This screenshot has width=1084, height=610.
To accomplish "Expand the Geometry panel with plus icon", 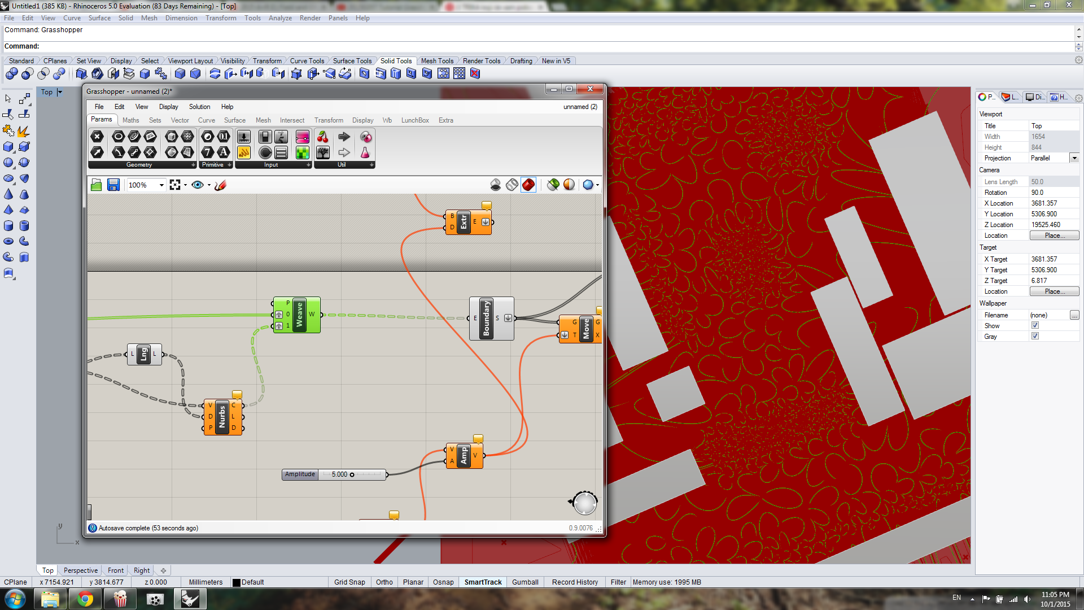I will (194, 165).
